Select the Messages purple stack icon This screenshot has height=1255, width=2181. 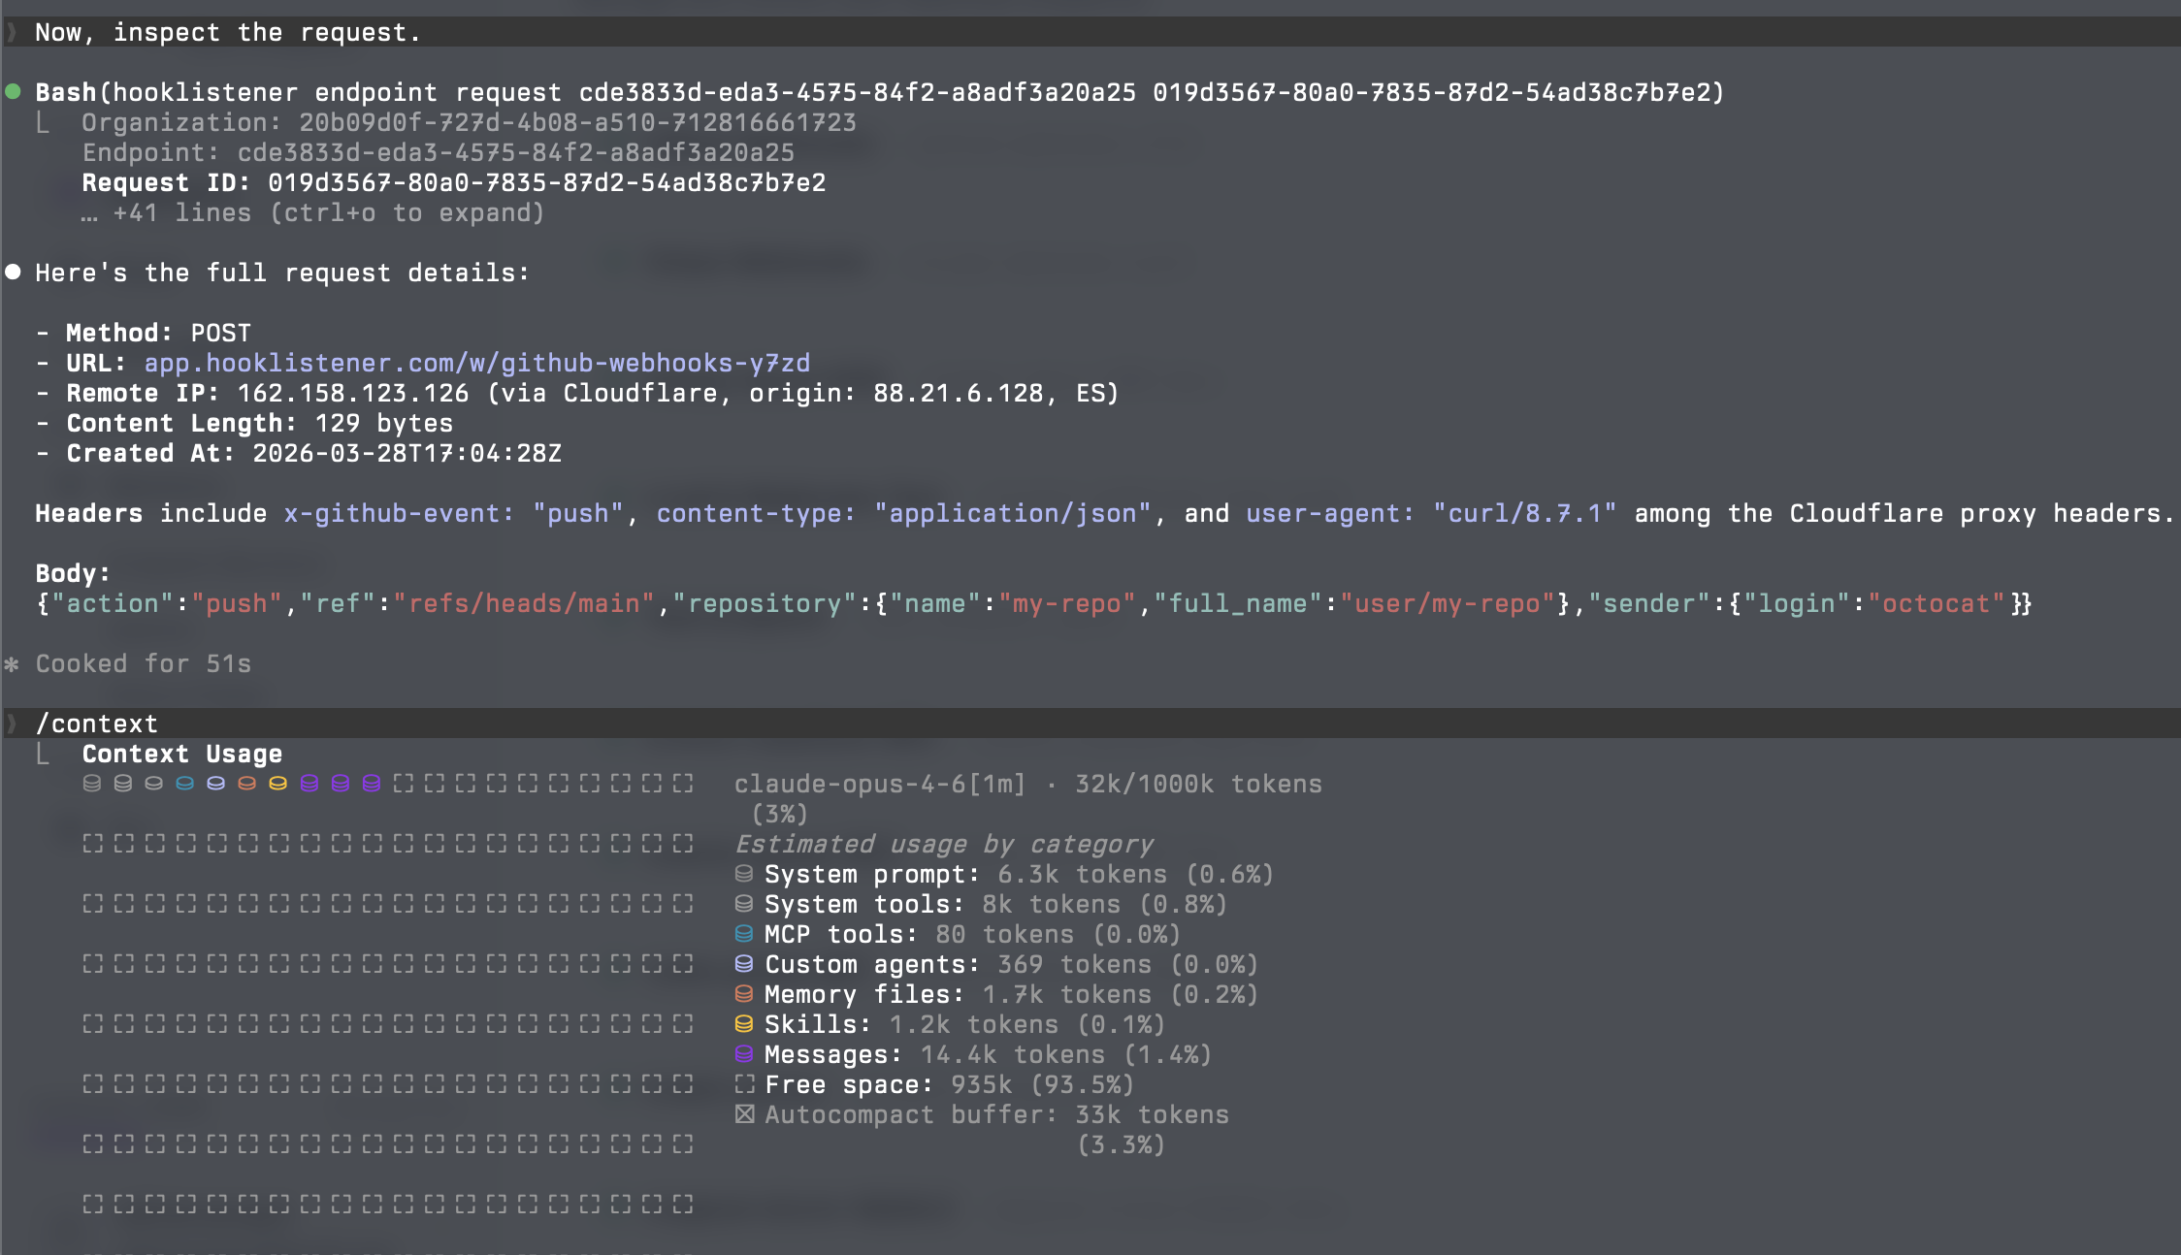pos(744,1054)
